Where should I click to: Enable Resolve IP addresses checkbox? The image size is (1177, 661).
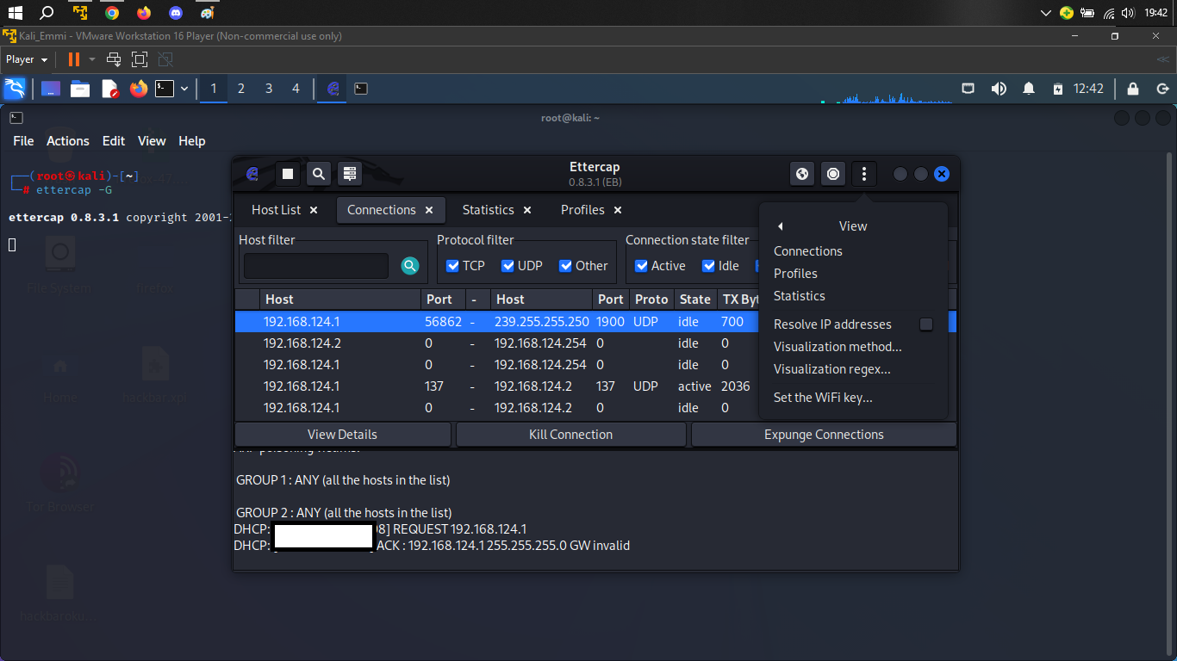click(x=926, y=324)
